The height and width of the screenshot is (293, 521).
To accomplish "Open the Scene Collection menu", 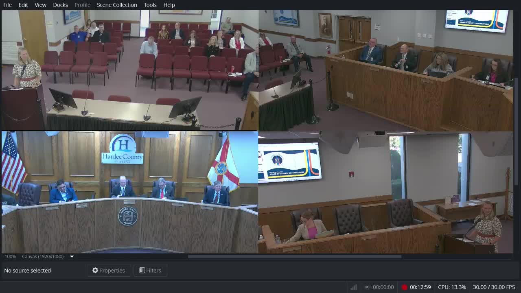I will point(117,5).
